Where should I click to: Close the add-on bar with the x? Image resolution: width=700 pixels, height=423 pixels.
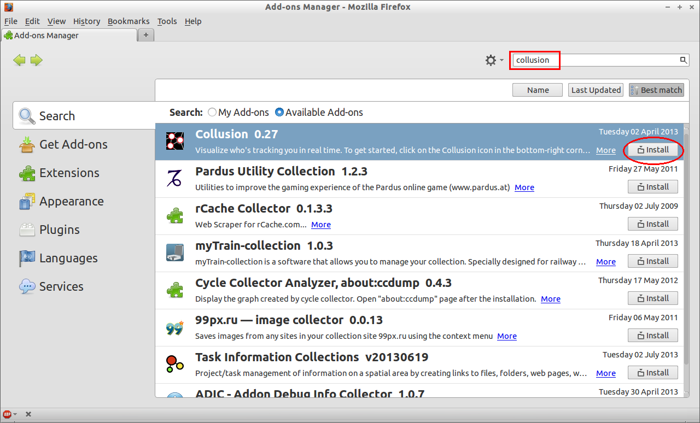[28, 414]
